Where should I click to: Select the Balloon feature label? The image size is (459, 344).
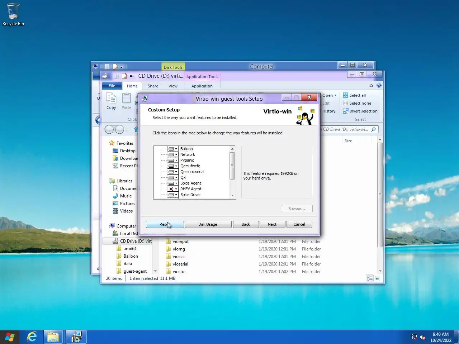click(186, 149)
